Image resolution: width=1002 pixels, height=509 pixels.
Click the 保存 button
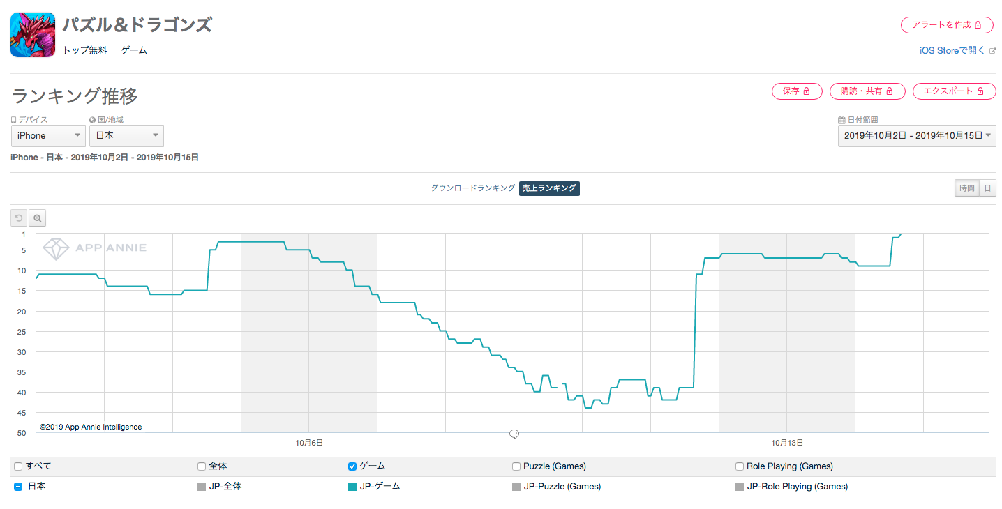796,91
